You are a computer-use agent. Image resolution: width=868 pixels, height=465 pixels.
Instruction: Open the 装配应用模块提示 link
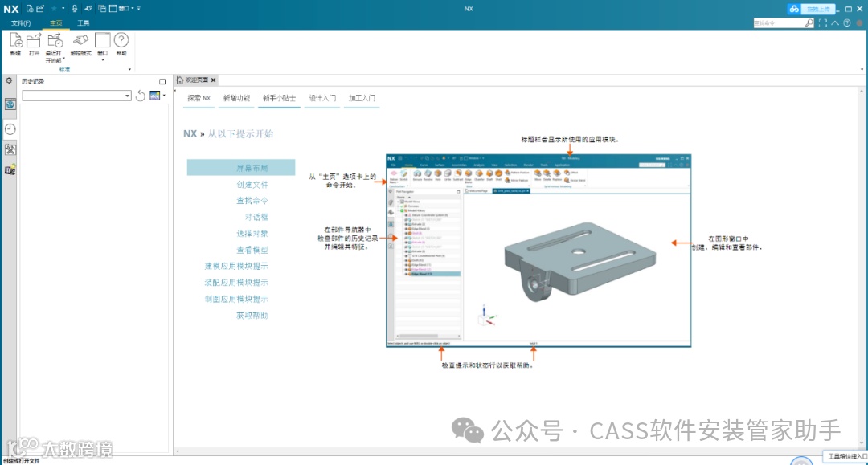point(236,283)
